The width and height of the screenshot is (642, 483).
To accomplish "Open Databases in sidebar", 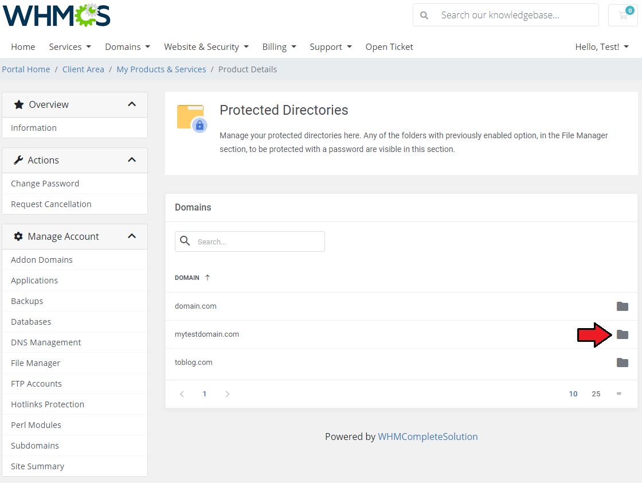I will coord(75,322).
